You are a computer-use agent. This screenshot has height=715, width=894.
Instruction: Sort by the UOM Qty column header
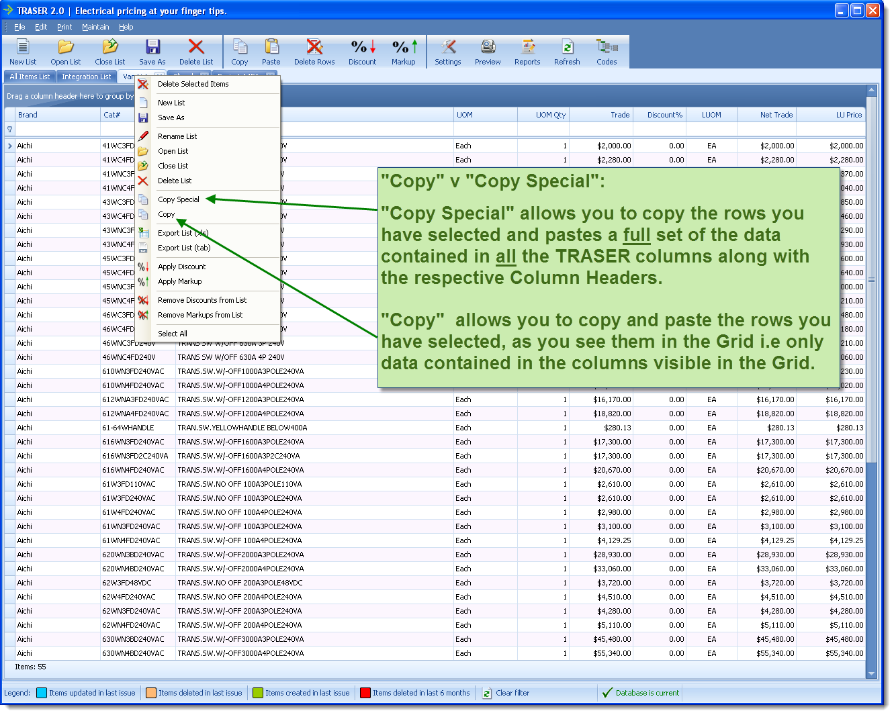click(543, 115)
